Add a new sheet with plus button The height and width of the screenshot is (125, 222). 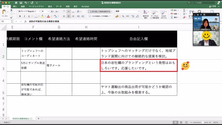click(39, 118)
